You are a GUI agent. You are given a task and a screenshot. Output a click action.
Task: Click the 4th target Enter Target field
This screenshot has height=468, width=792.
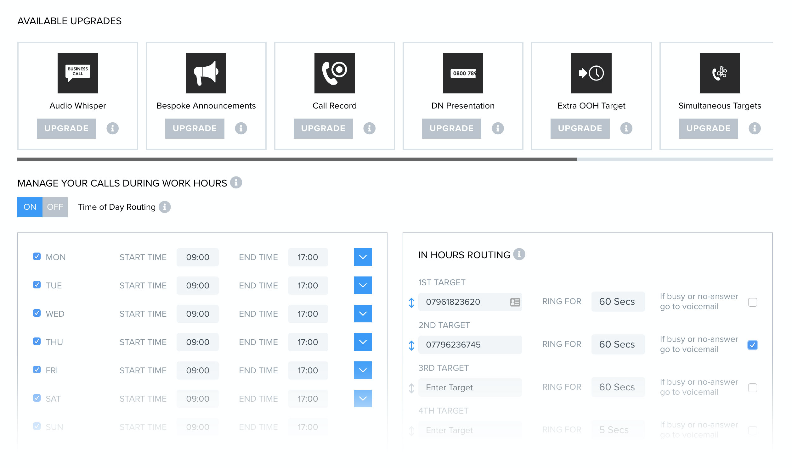point(470,431)
